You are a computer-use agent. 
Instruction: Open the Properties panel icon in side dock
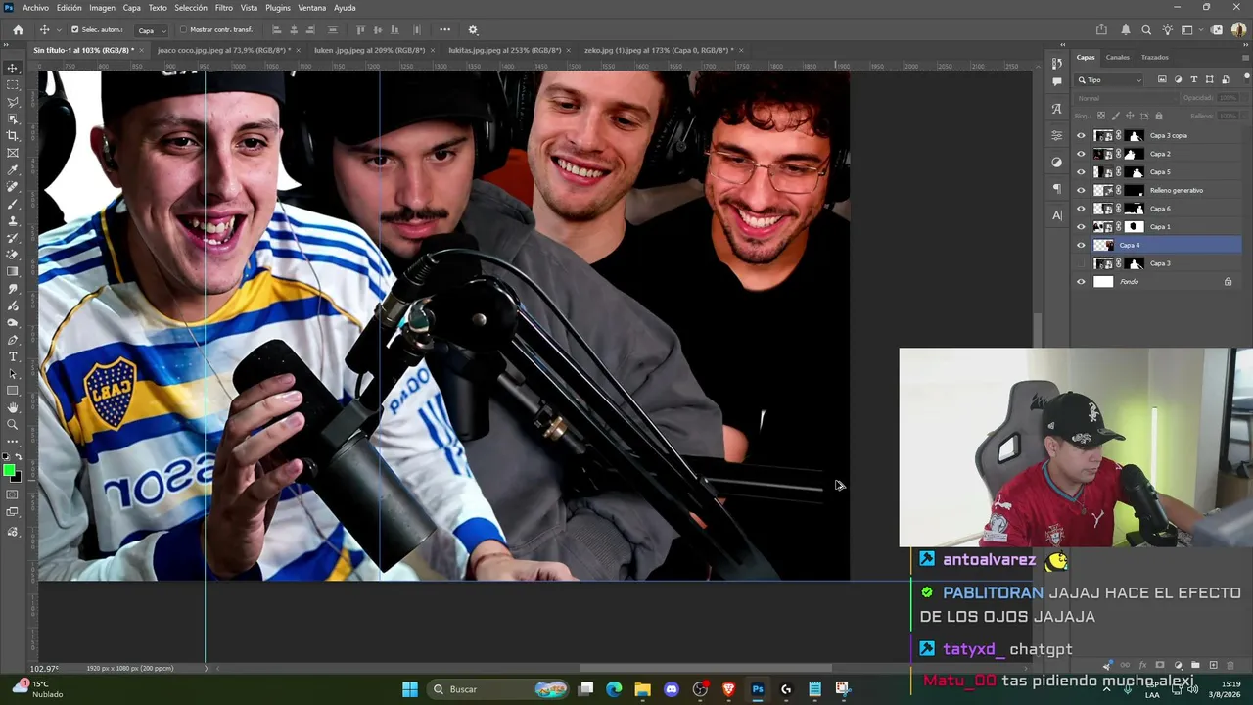click(x=1056, y=135)
